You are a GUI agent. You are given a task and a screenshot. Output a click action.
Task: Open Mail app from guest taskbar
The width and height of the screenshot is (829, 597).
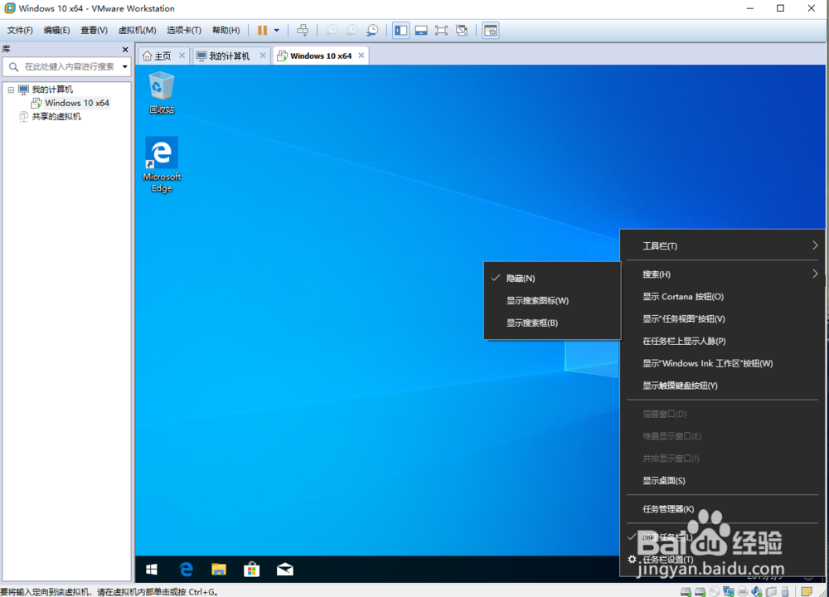pyautogui.click(x=285, y=569)
